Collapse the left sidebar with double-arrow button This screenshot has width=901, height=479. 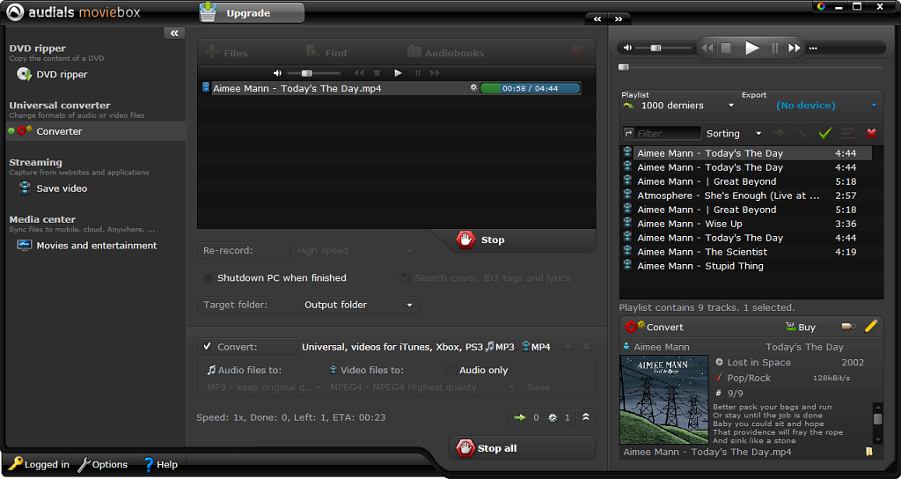click(174, 33)
